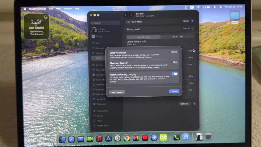This screenshot has width=261, height=147.
Task: Open Control Center from menu bar
Action: click(215, 7)
